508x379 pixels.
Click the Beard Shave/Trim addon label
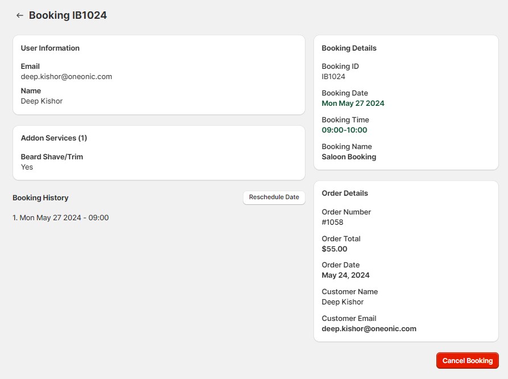52,156
